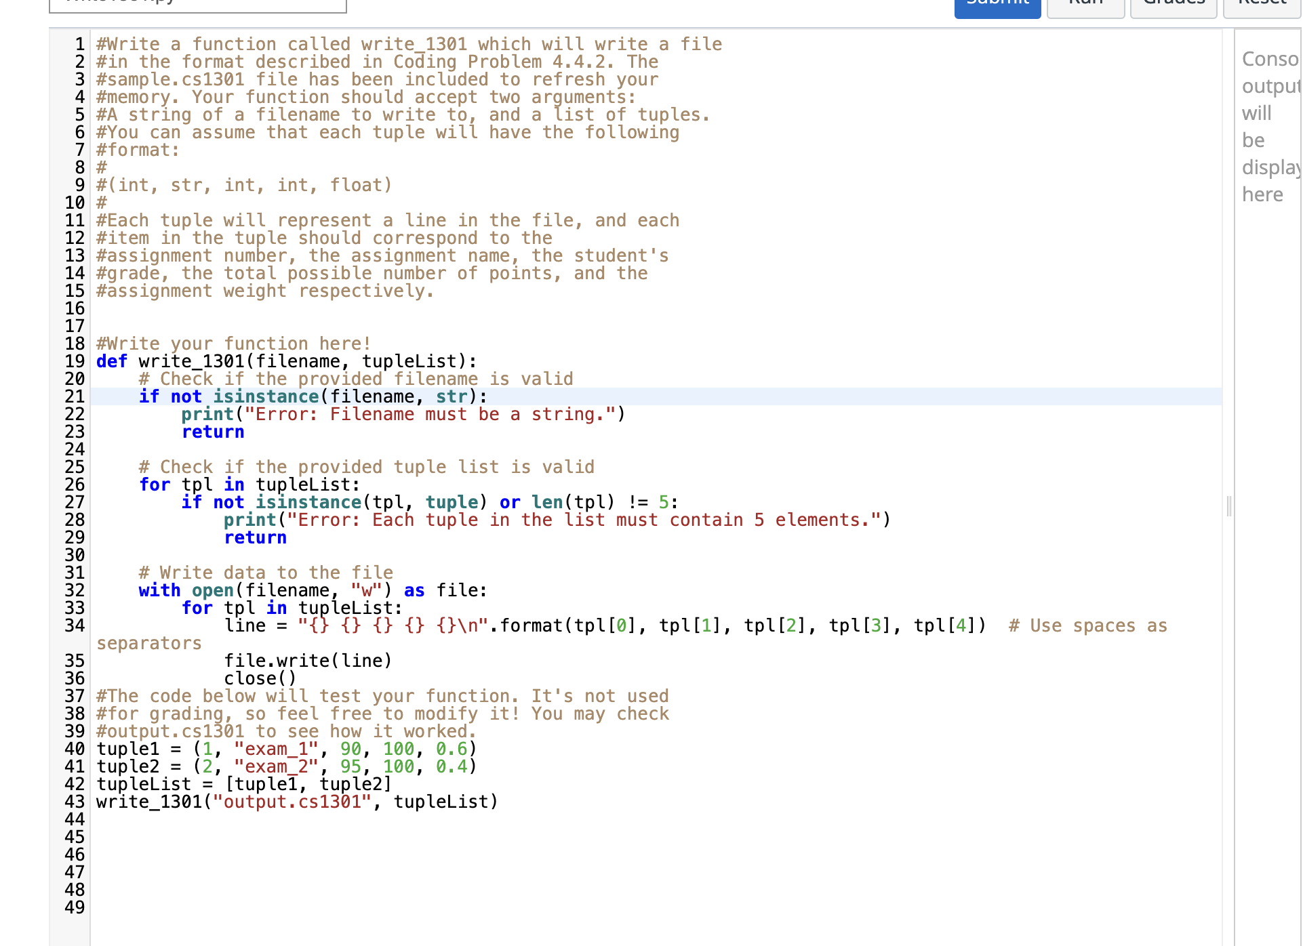This screenshot has width=1303, height=946.
Task: Click the Run button
Action: click(1085, 5)
